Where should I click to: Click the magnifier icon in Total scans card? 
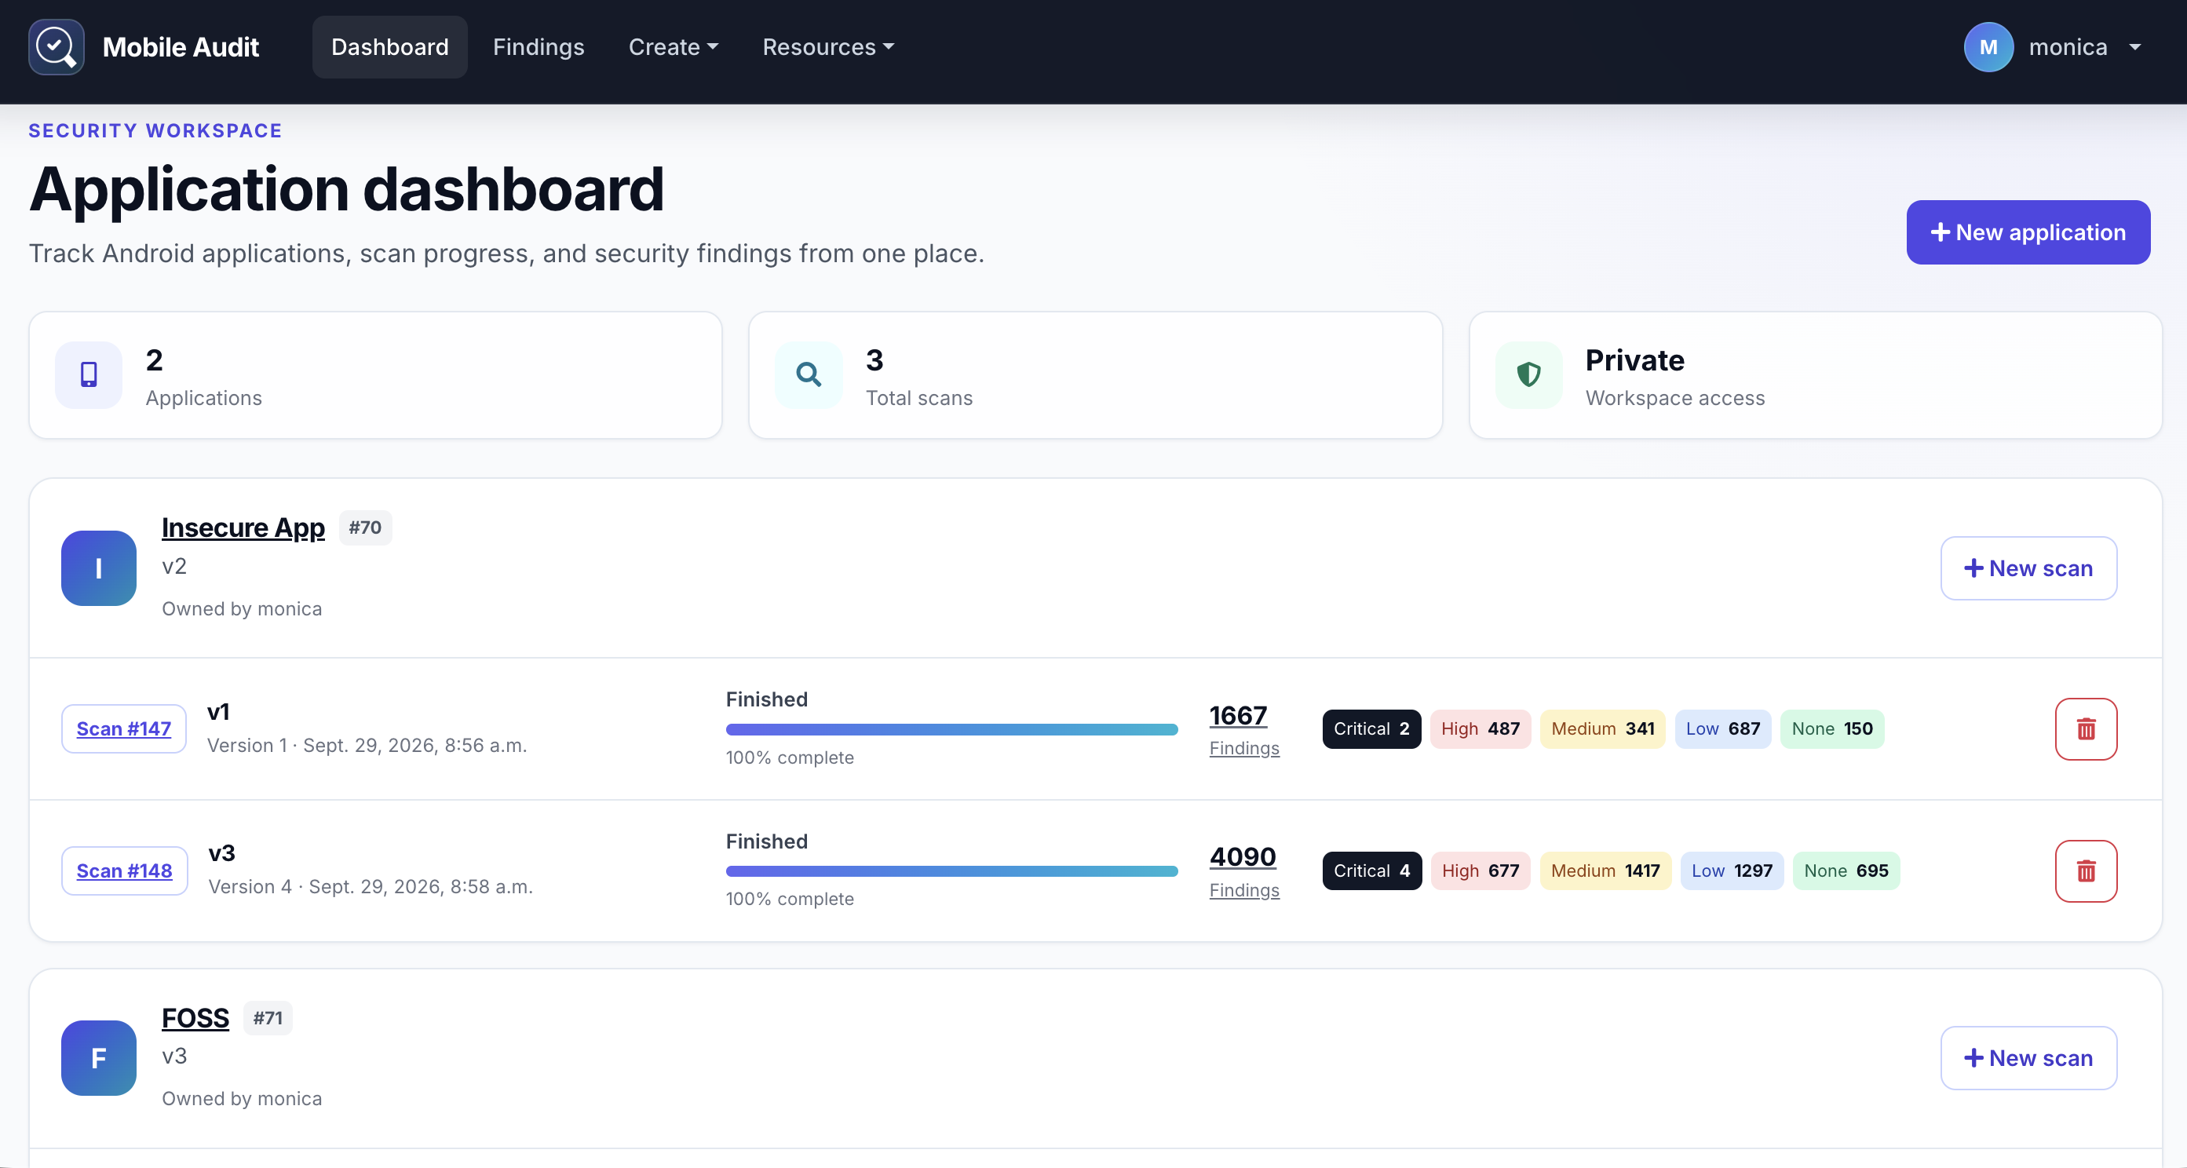coord(809,374)
